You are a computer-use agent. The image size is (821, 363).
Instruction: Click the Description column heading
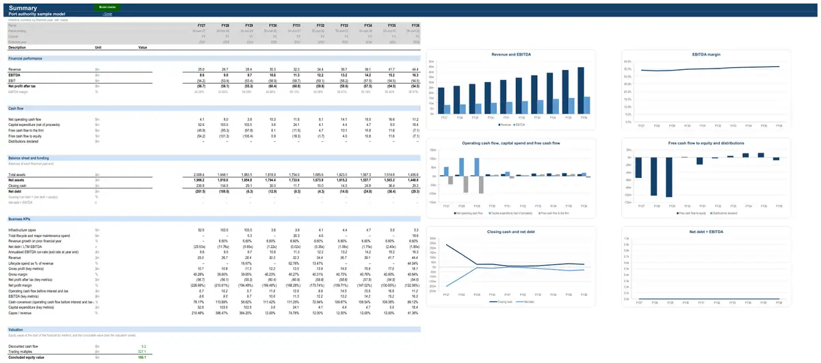point(16,47)
